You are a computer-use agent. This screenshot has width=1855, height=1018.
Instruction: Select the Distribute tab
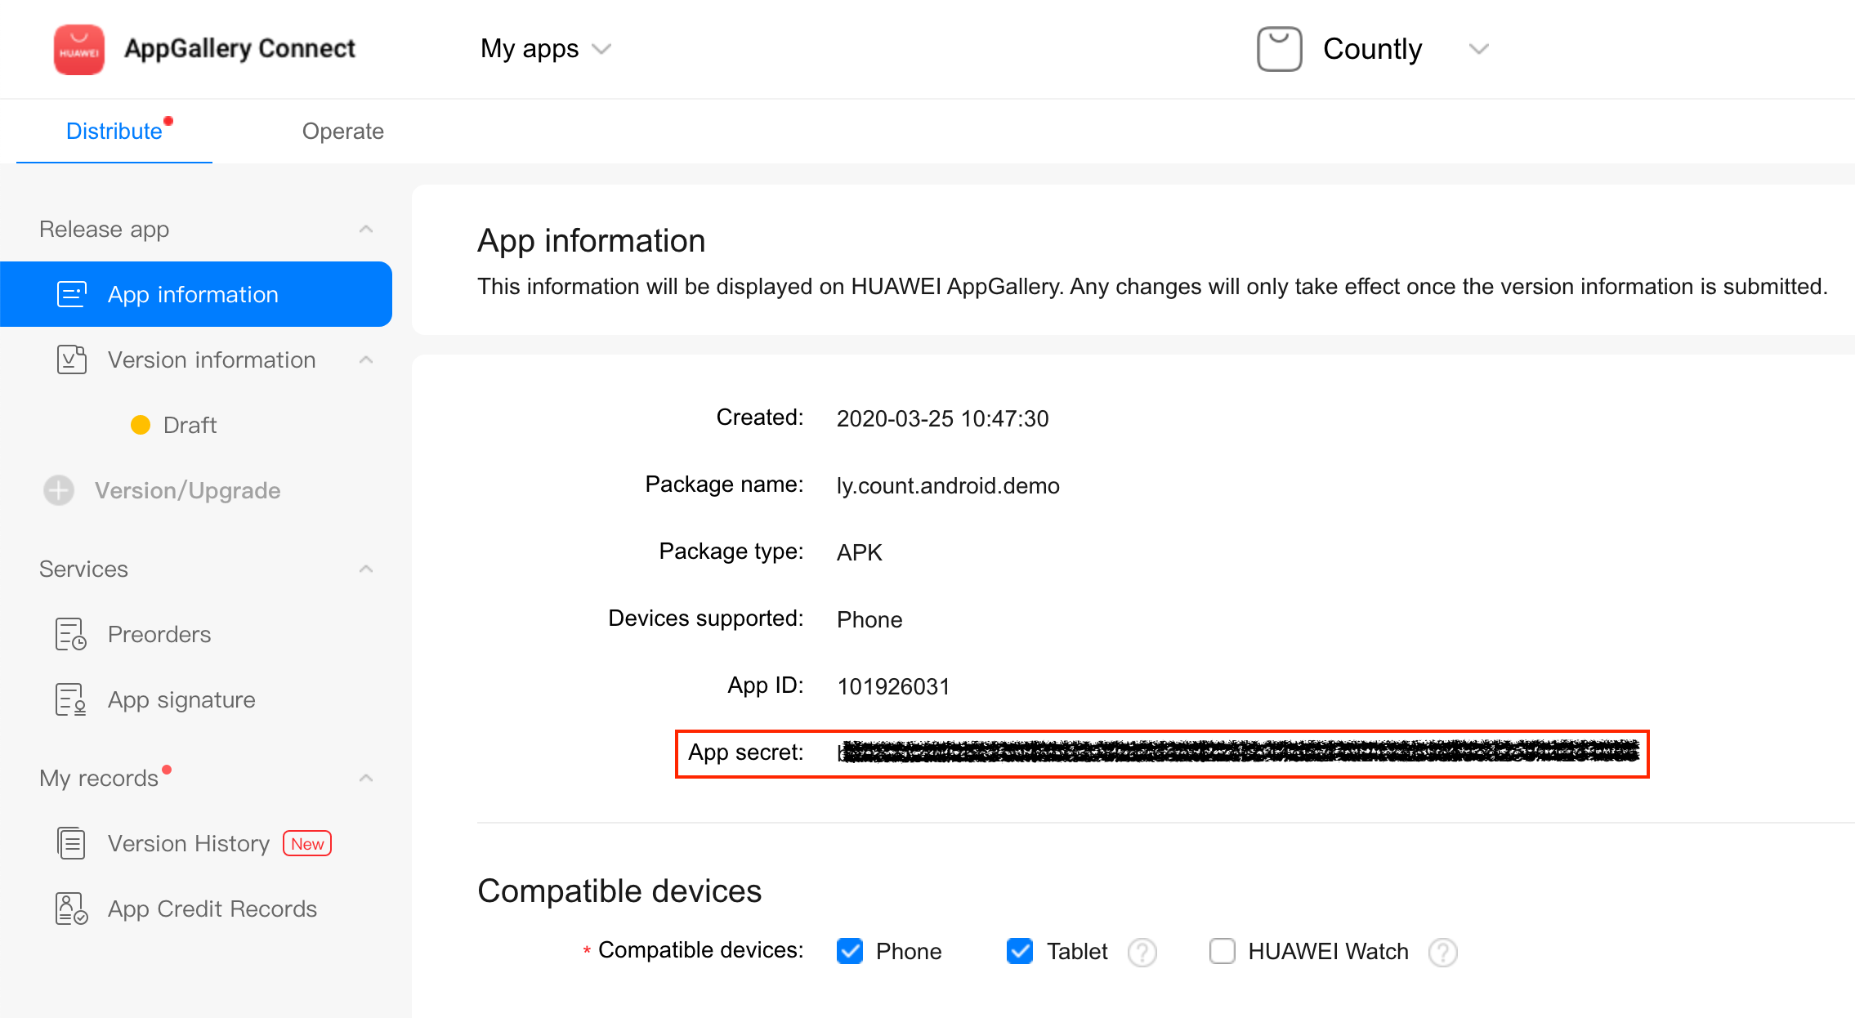click(x=114, y=132)
